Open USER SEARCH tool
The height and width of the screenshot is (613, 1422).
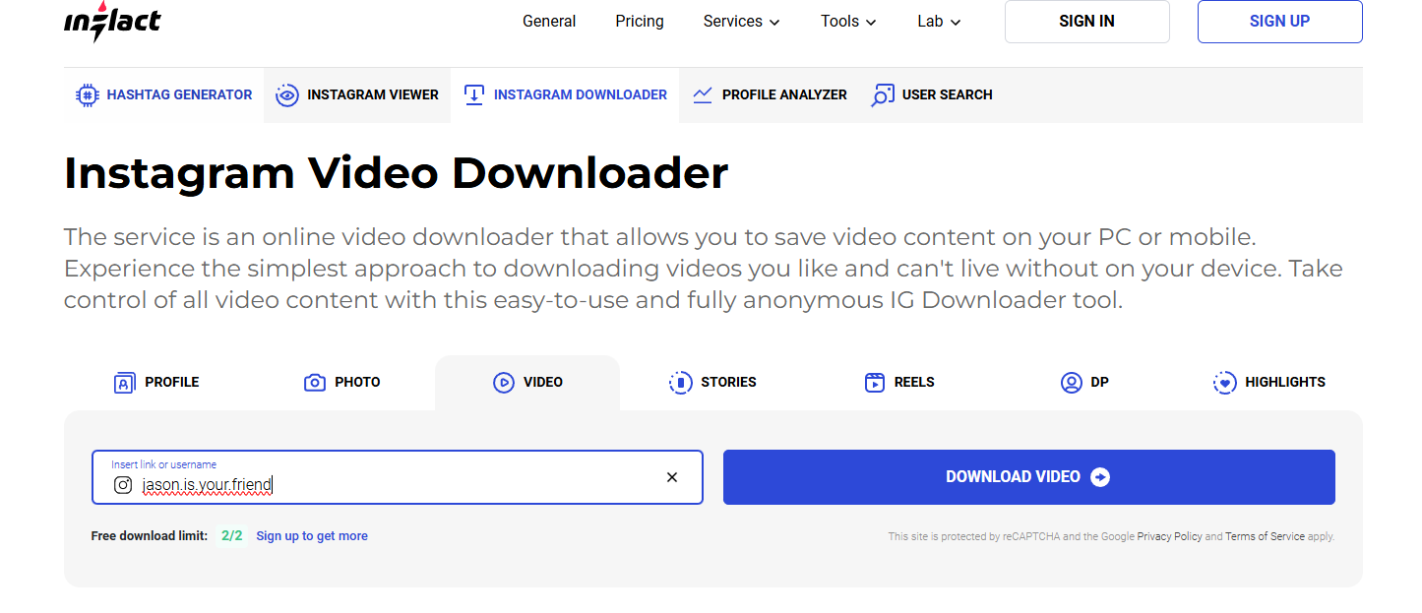coord(932,95)
